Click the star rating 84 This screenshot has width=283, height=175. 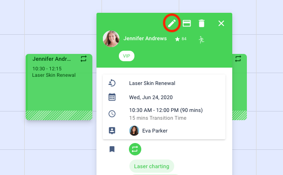[x=181, y=39]
